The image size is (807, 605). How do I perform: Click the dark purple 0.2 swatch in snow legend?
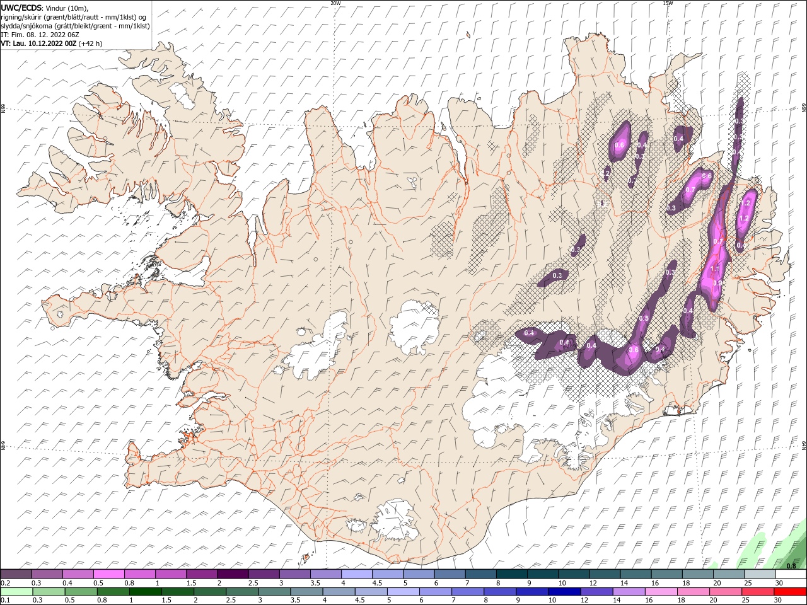(16, 574)
